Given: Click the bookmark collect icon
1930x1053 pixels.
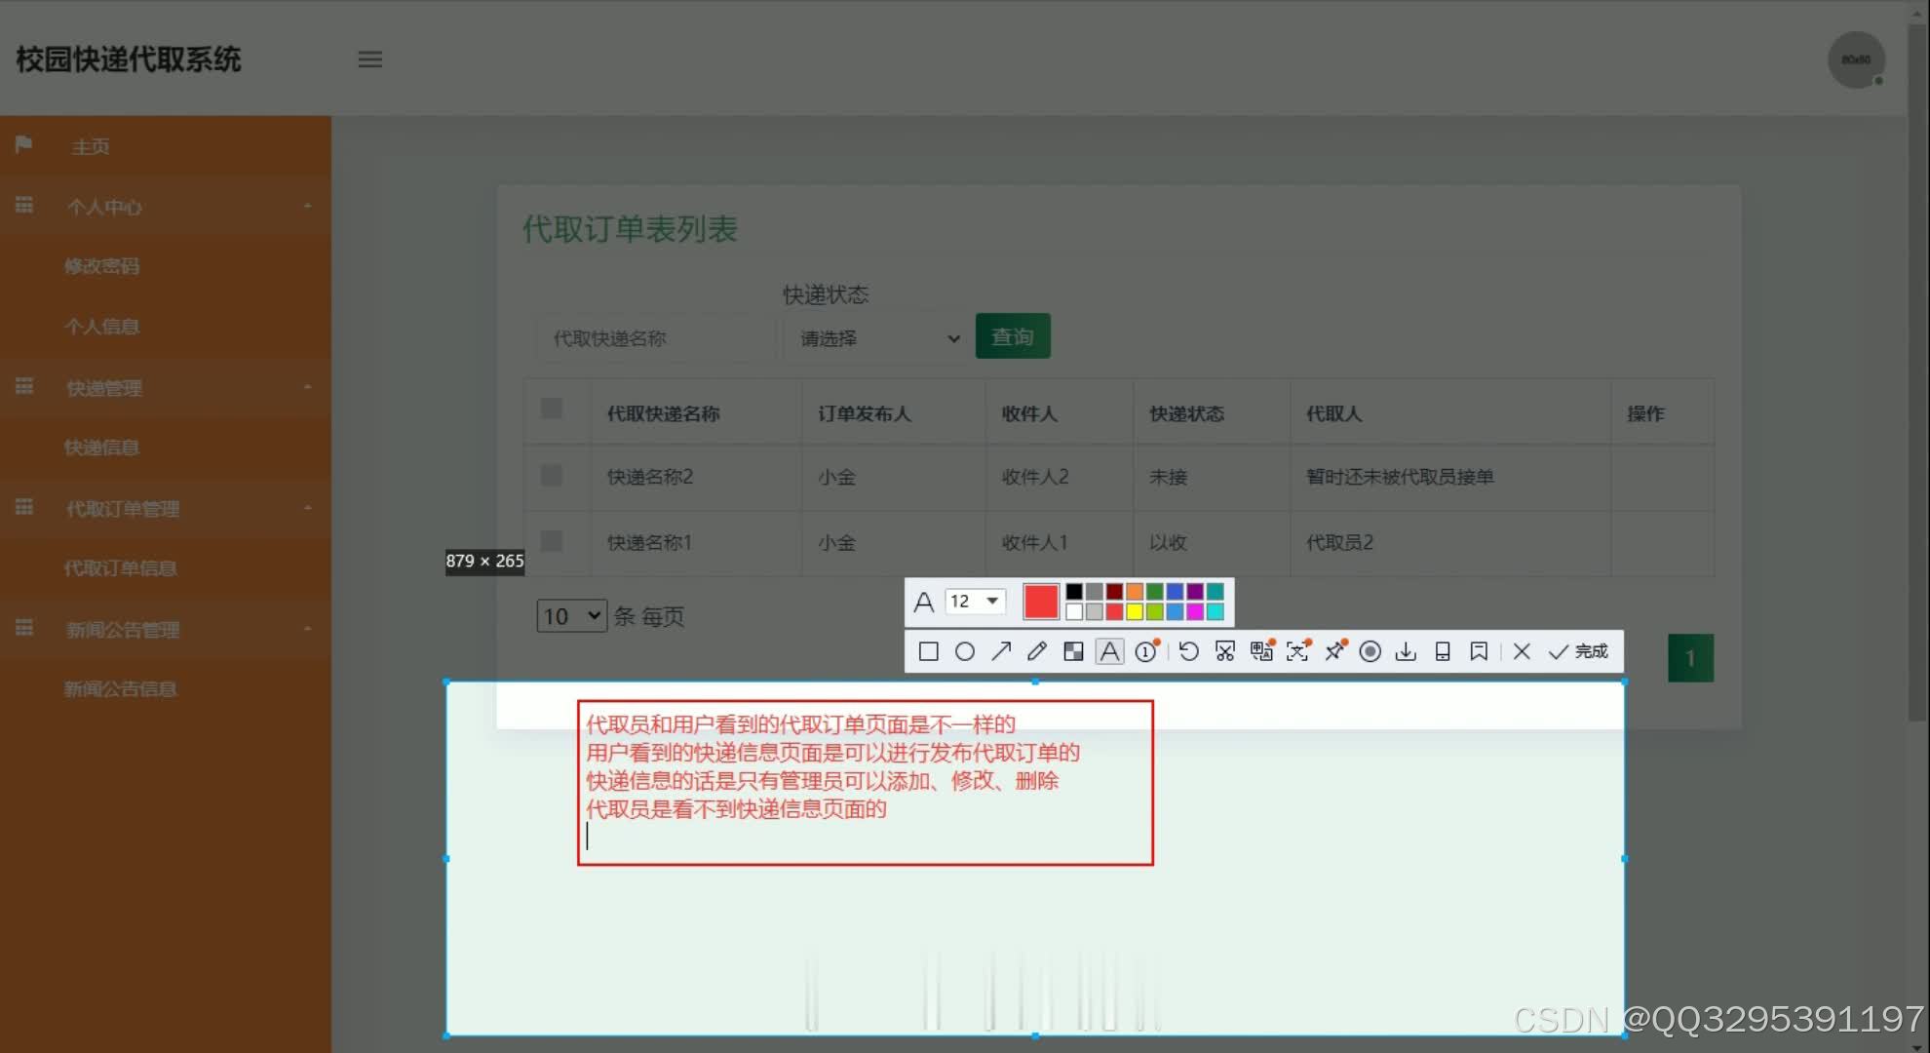Looking at the screenshot, I should point(1479,651).
